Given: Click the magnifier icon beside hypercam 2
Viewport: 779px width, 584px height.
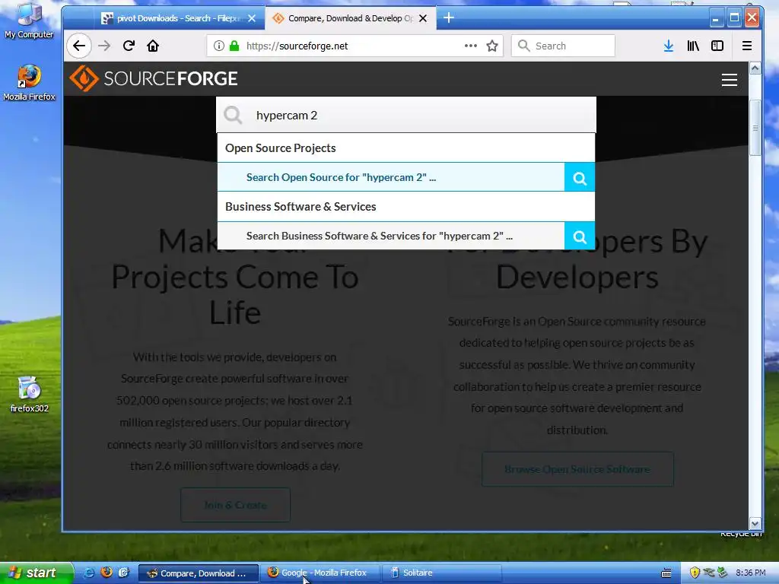Looking at the screenshot, I should [233, 116].
